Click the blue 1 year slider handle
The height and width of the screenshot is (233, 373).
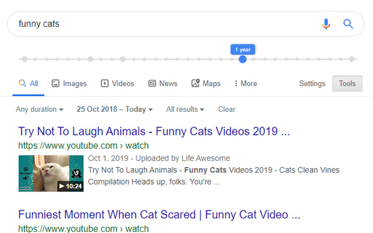coord(243,59)
